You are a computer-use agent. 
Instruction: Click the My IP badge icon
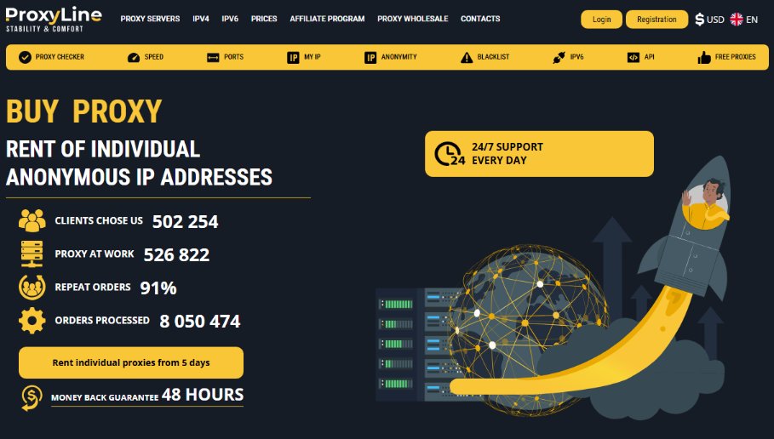(293, 58)
